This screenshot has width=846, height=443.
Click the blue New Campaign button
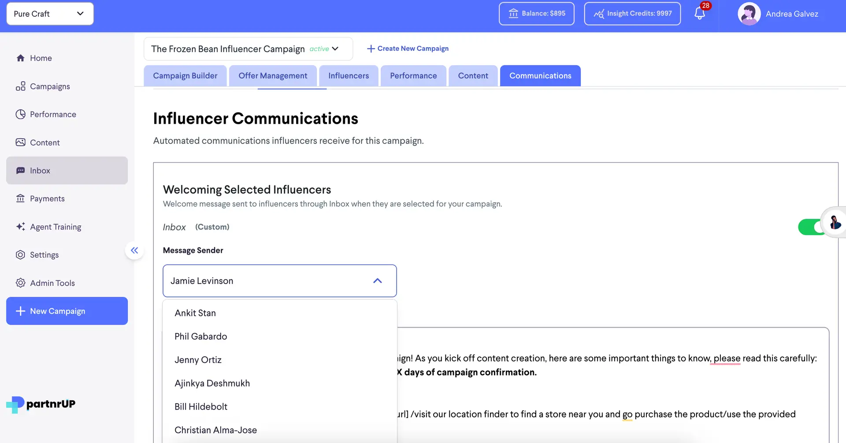pos(67,311)
